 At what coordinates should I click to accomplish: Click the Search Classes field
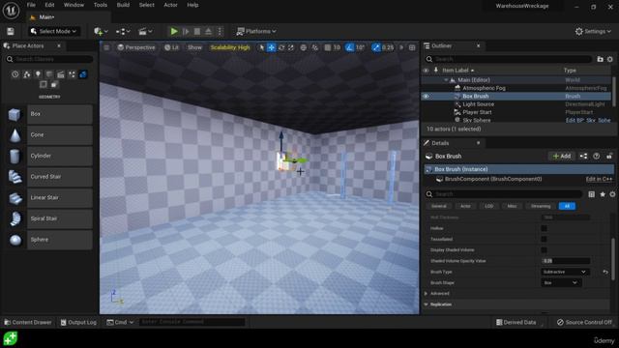tap(49, 59)
